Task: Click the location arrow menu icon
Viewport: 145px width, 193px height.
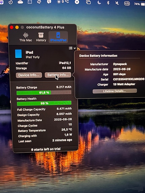Action: click(x=77, y=2)
